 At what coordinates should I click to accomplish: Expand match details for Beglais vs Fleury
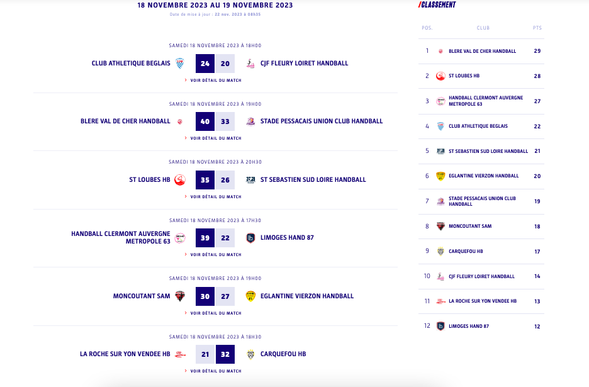(215, 80)
